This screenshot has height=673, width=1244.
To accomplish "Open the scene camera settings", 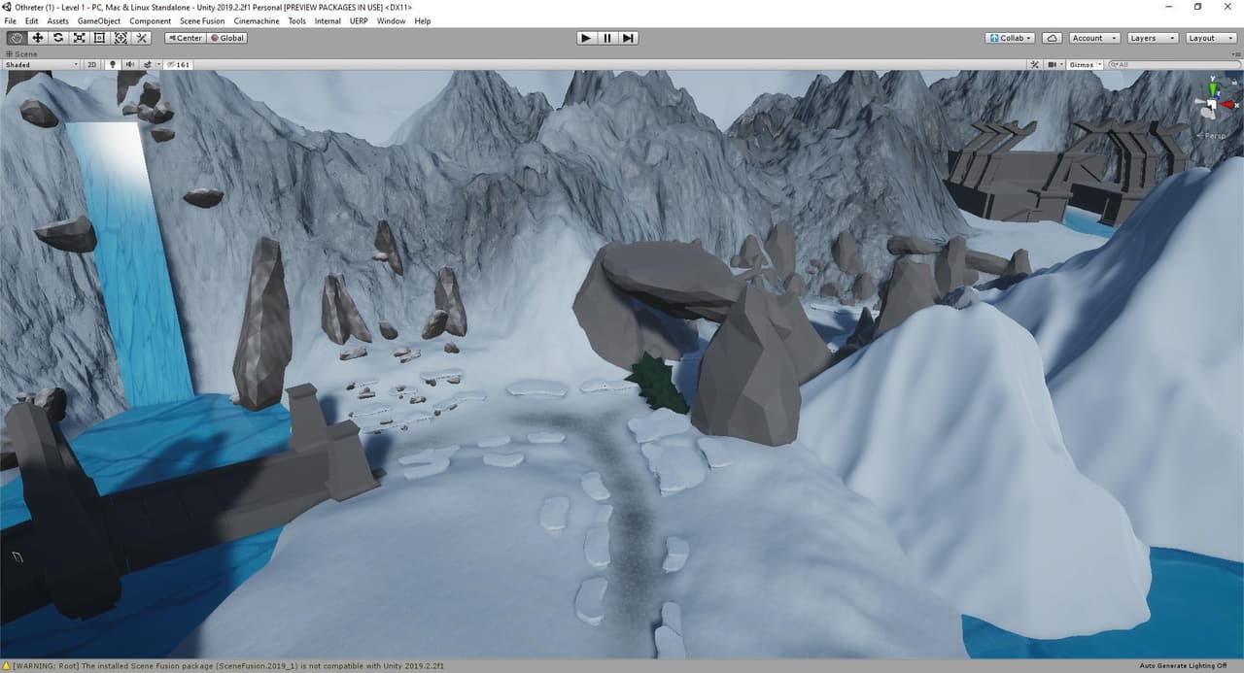I will coord(1052,65).
